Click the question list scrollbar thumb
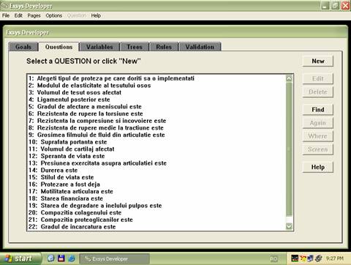The image size is (351, 265). (289, 149)
